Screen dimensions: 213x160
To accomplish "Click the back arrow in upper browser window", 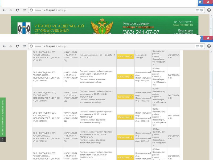I will point(4,10).
